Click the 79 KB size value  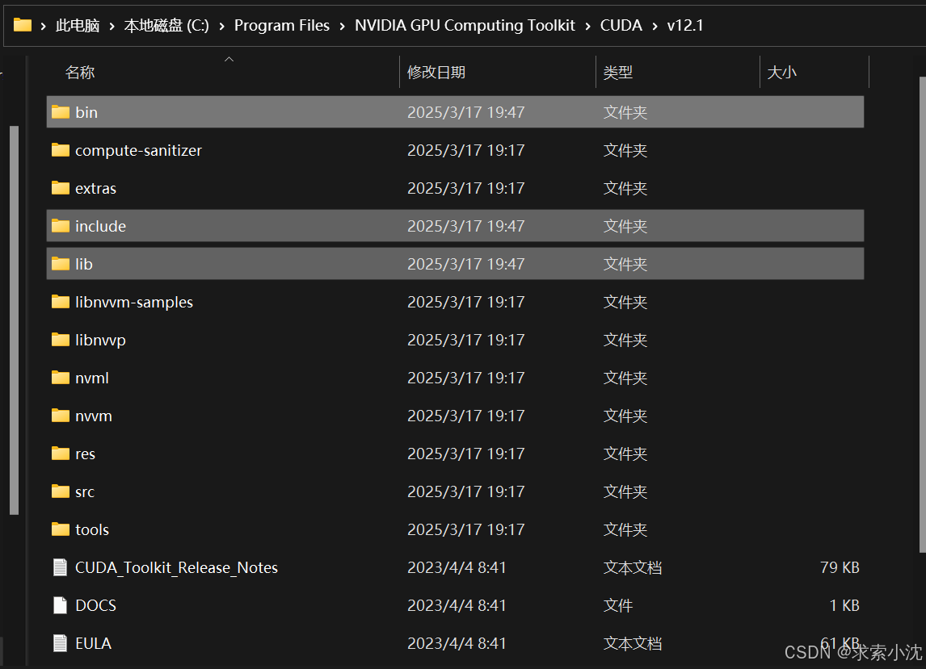(x=840, y=567)
